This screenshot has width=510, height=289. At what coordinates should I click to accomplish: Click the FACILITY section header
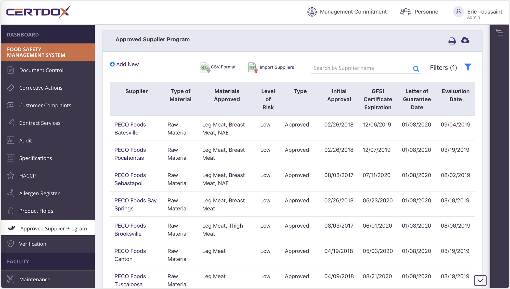click(x=48, y=262)
